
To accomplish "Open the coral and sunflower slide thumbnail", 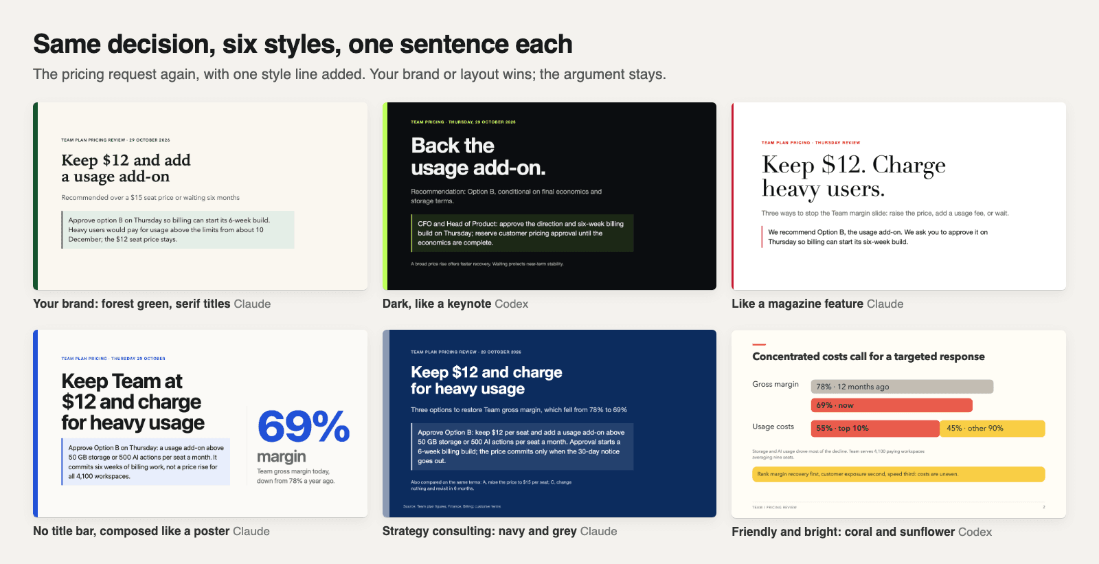I will 898,424.
